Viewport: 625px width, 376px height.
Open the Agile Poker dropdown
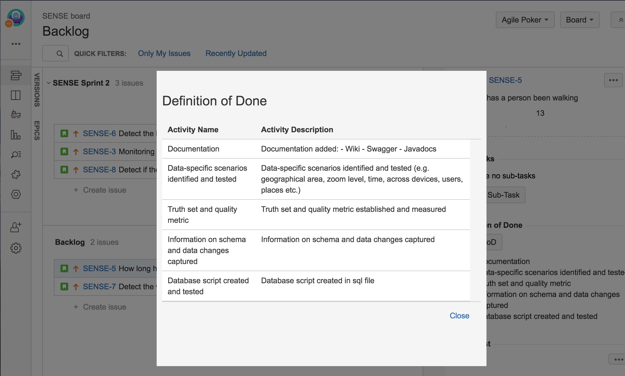pyautogui.click(x=525, y=20)
